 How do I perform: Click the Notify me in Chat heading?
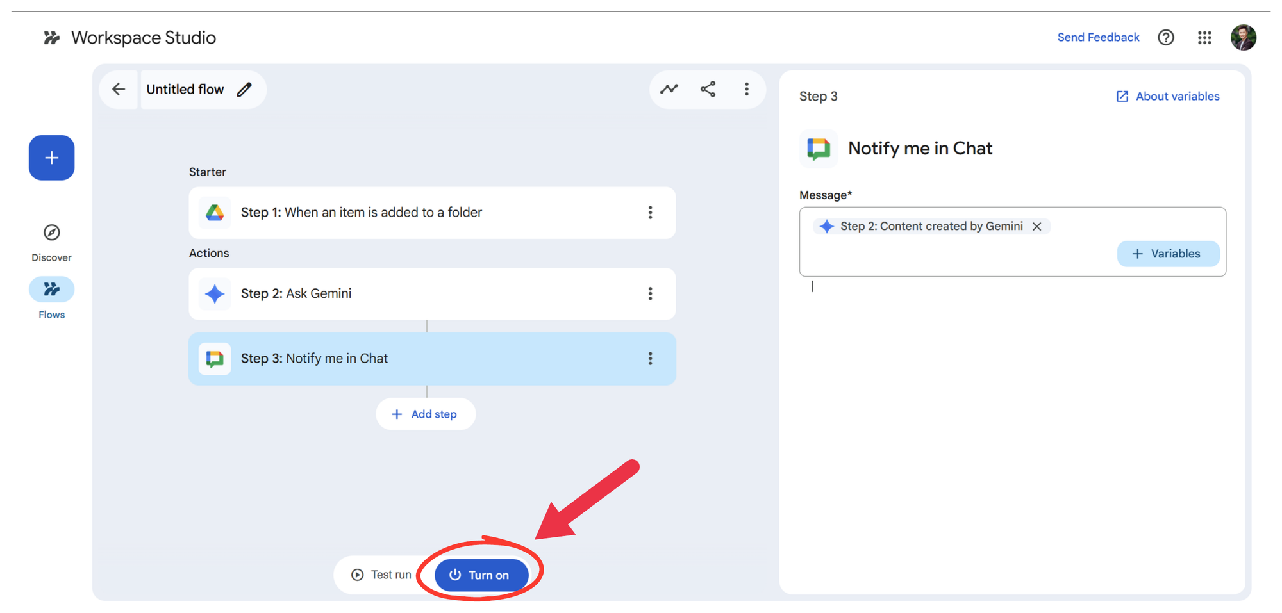[920, 149]
